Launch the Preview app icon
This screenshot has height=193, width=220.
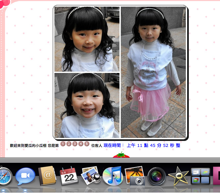(x=91, y=175)
